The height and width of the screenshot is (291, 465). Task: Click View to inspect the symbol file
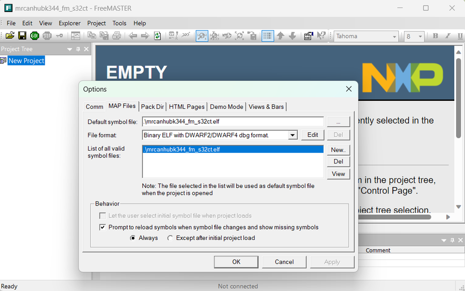(x=338, y=174)
